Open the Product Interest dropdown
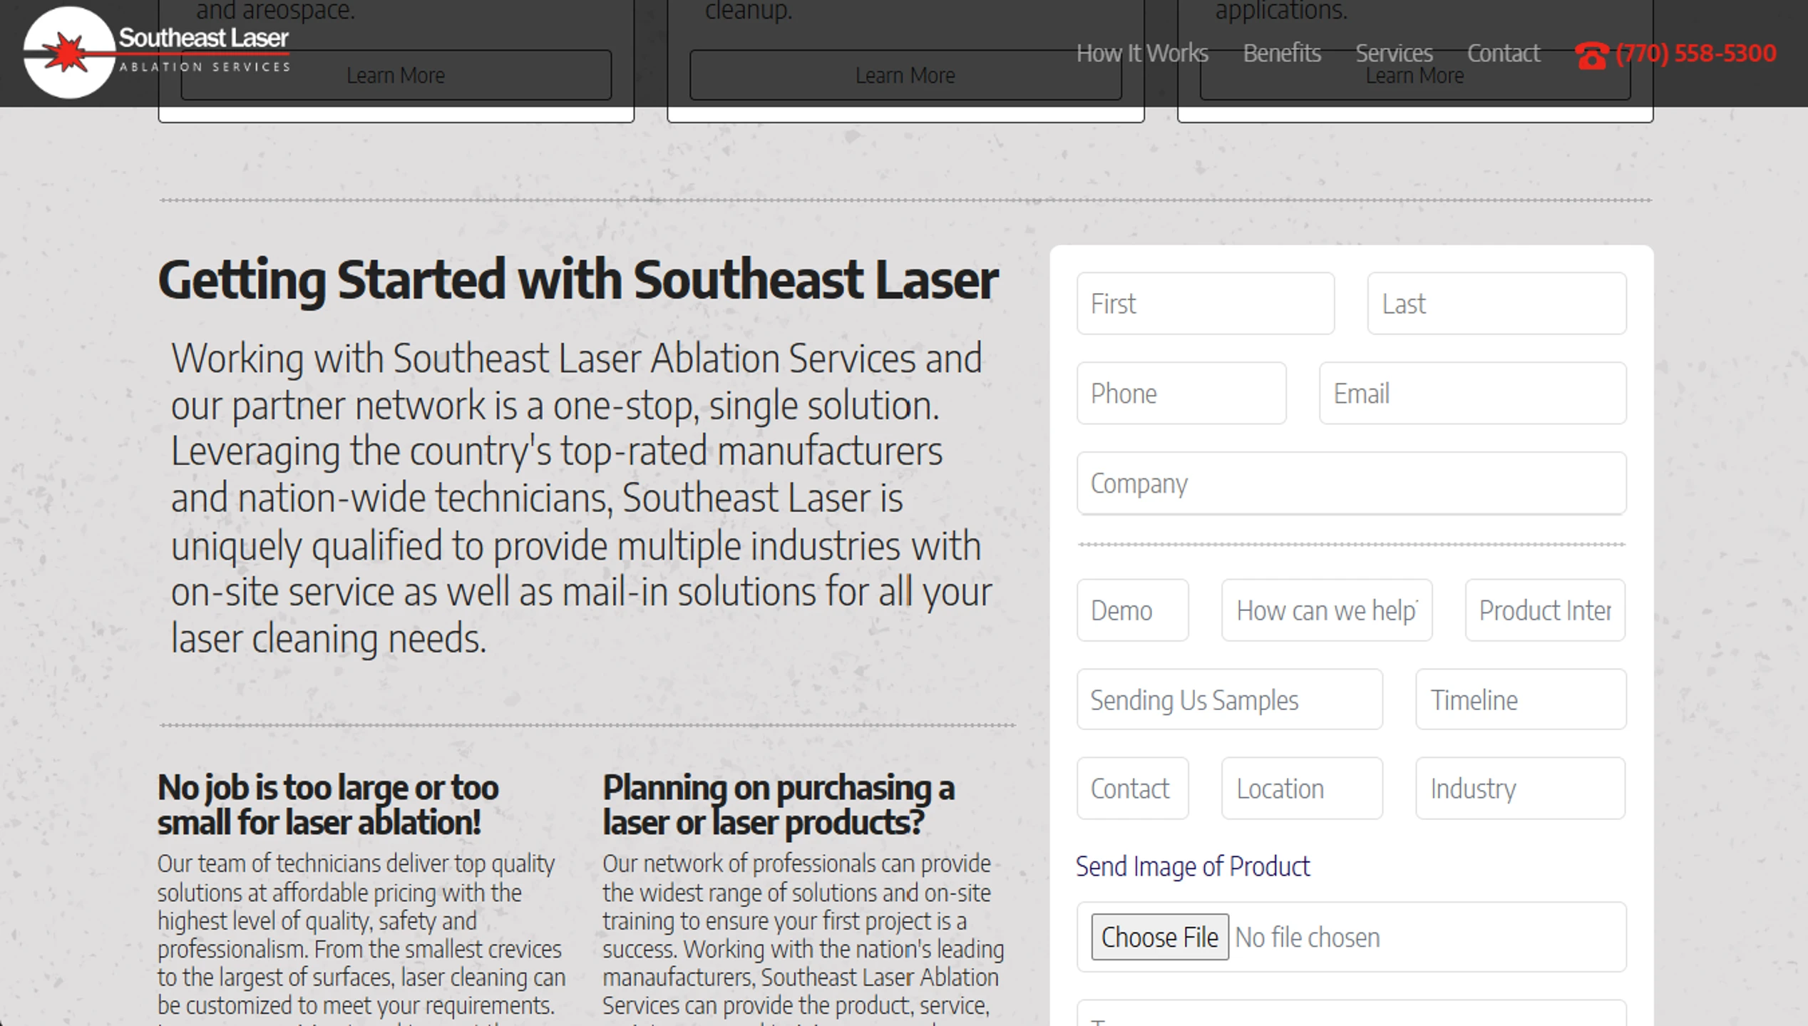Viewport: 1808px width, 1026px height. (x=1545, y=610)
